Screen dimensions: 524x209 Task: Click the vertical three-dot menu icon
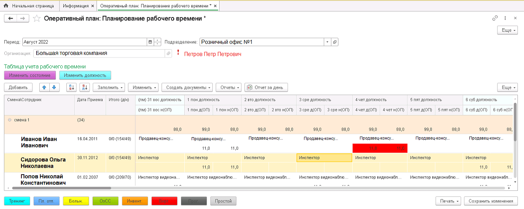pos(505,18)
